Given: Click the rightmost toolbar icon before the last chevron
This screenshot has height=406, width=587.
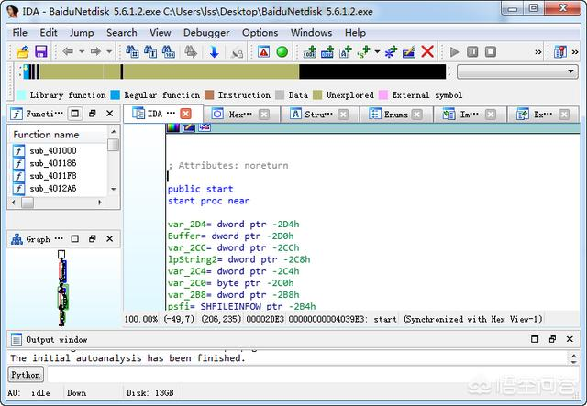Looking at the screenshot, I should tap(560, 51).
